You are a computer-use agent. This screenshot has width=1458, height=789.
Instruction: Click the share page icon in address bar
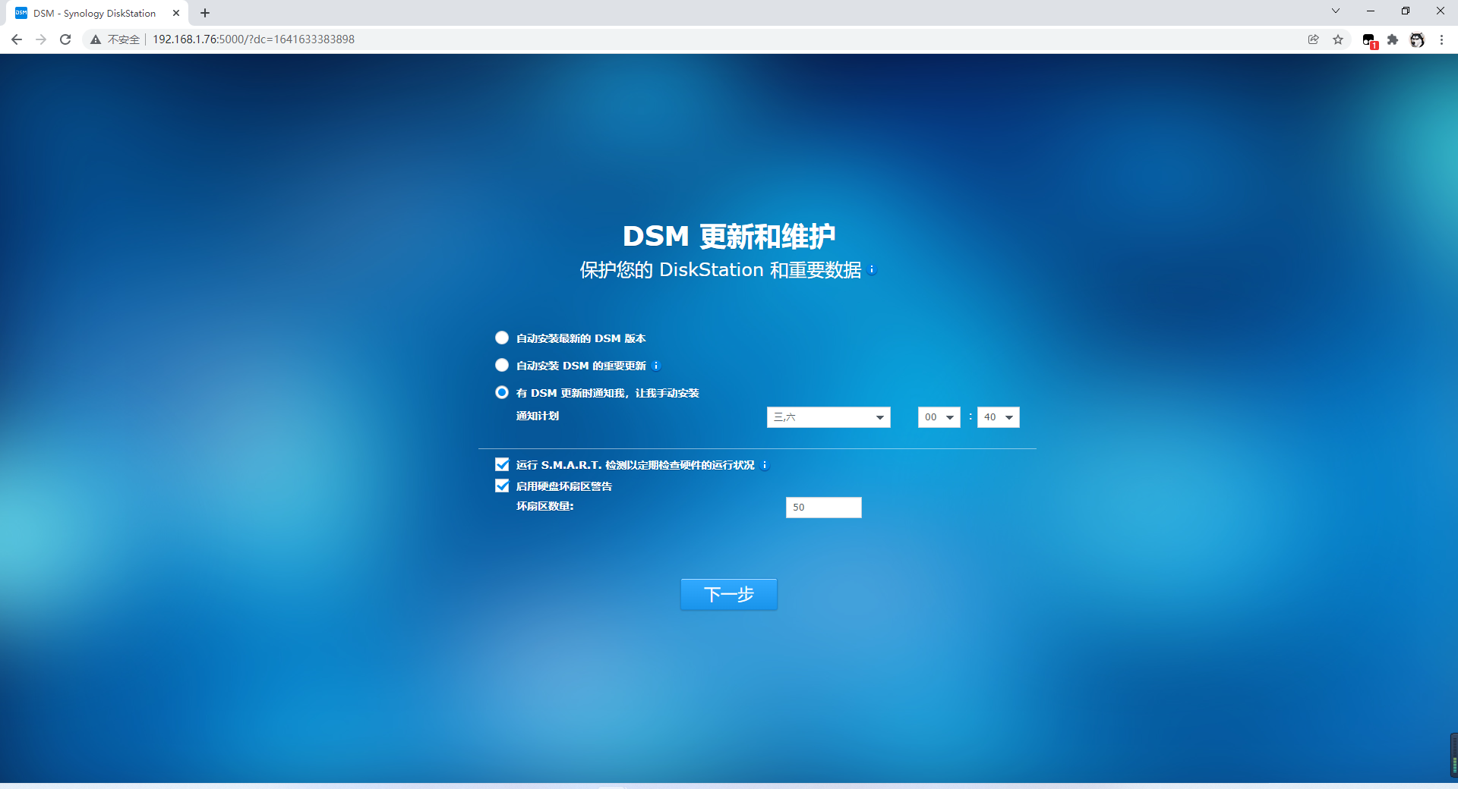pos(1314,39)
